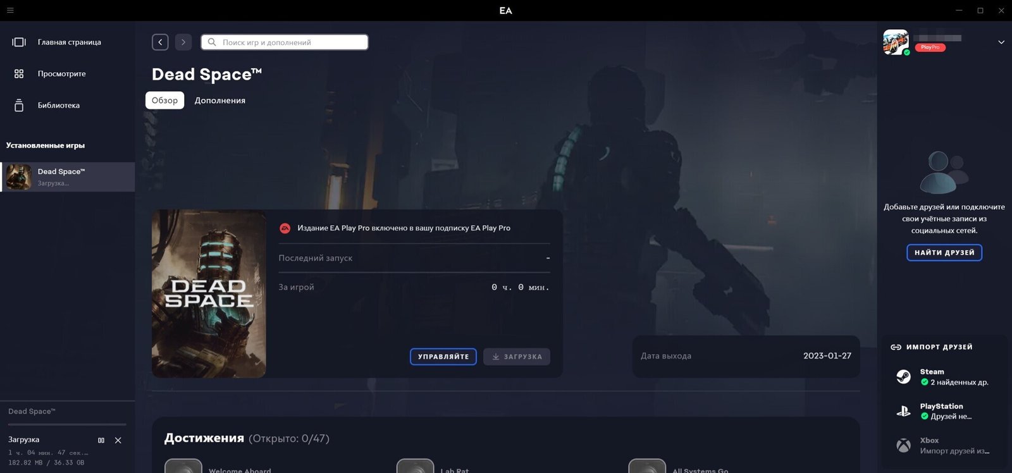This screenshot has width=1012, height=473.
Task: Click the Последний запуск label
Action: pos(316,258)
